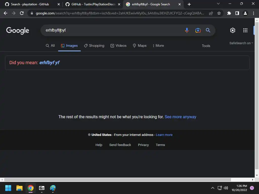Open the Terms link
This screenshot has width=259, height=194.
(160, 145)
